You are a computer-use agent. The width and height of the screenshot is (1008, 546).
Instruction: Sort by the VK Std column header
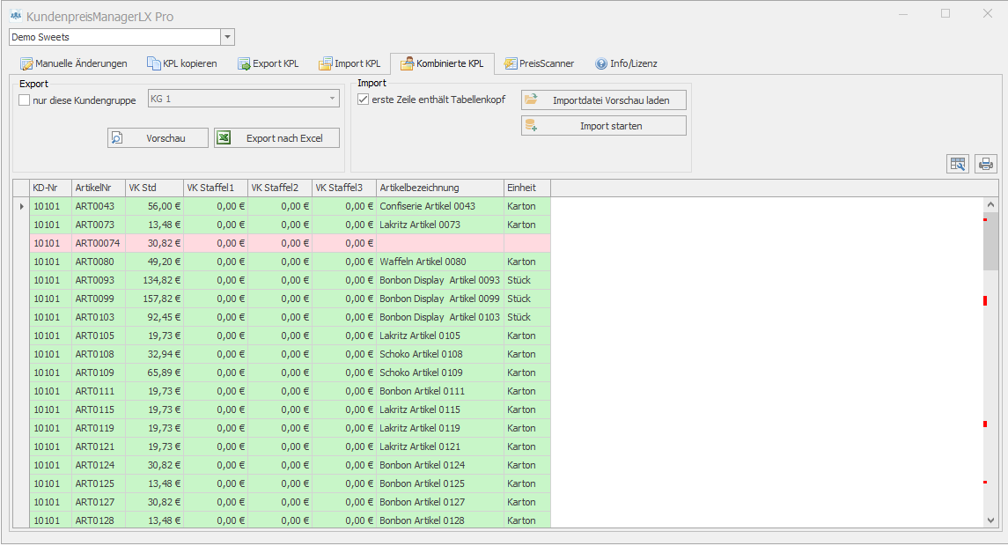[154, 188]
